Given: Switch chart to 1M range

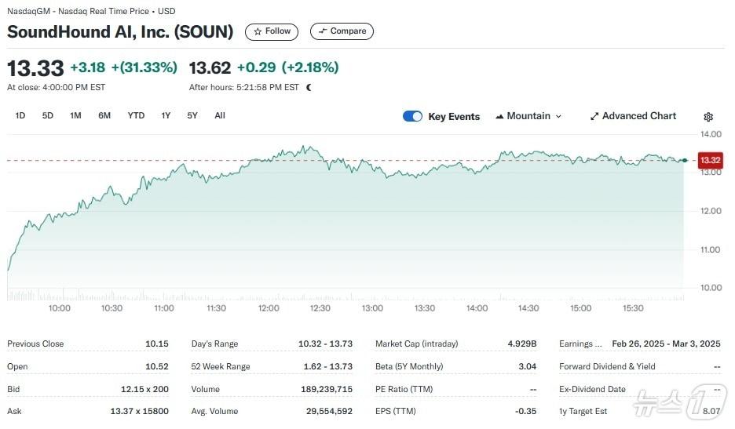Looking at the screenshot, I should (x=75, y=115).
